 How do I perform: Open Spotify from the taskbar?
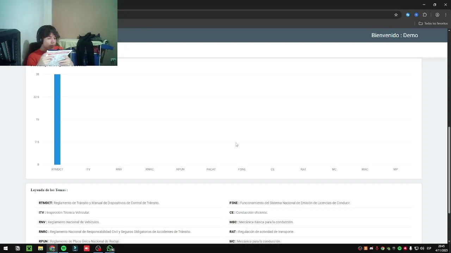coord(63,248)
